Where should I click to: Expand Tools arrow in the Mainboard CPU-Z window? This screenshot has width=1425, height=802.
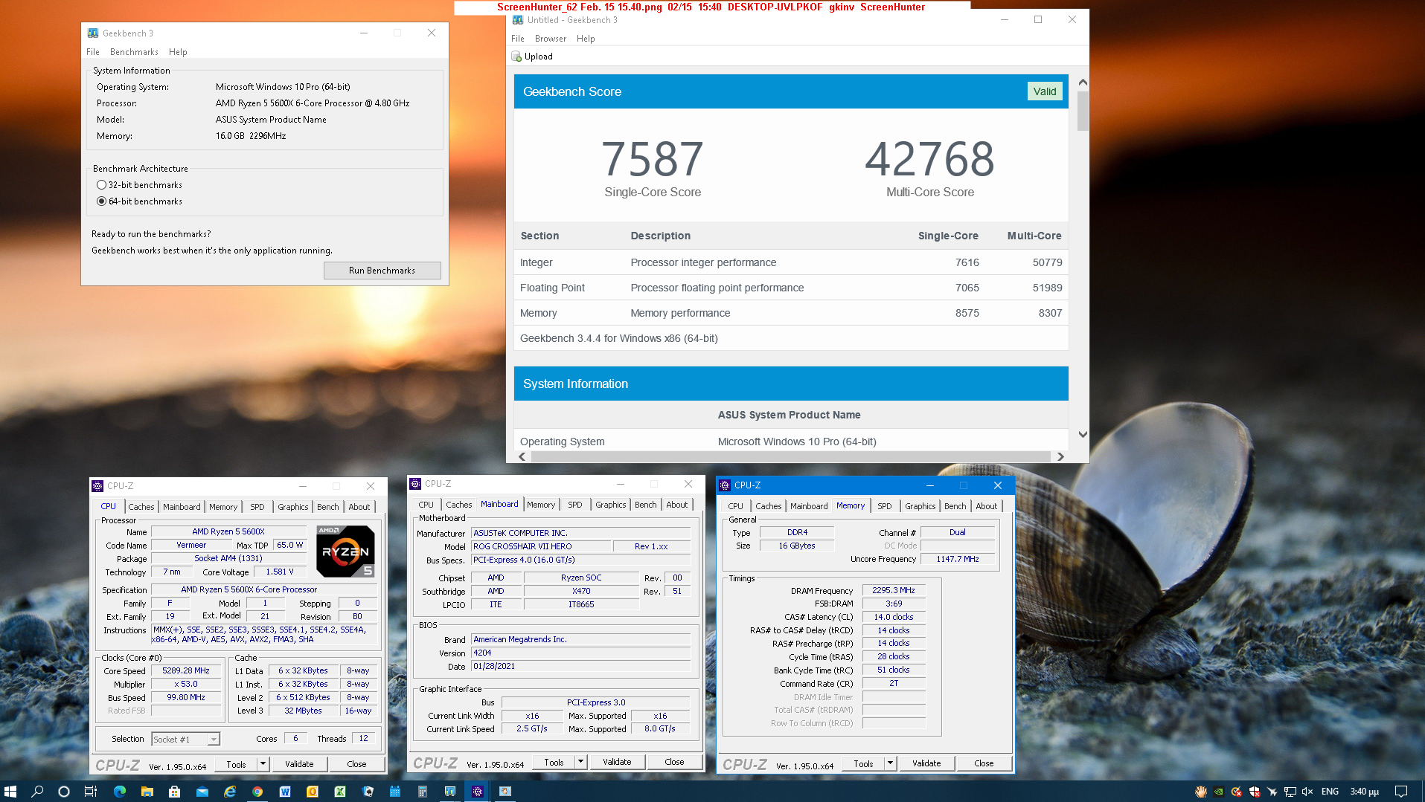(581, 762)
